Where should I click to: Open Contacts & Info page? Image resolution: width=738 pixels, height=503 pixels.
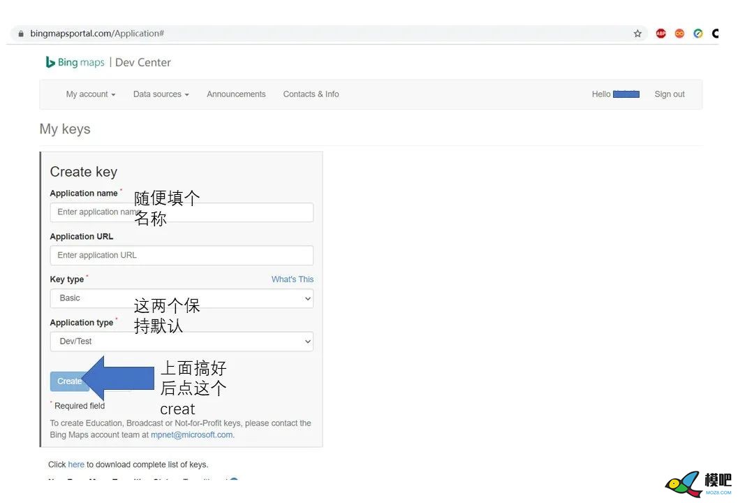(311, 94)
